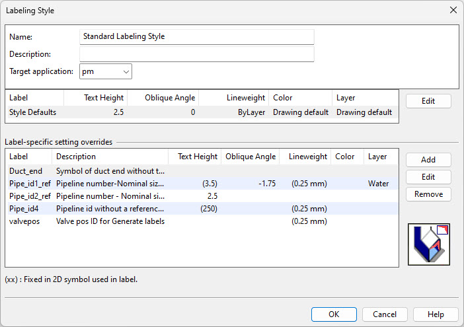
Task: Remove the selected label override
Action: [428, 194]
